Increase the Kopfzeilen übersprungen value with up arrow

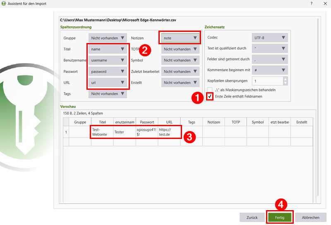pyautogui.click(x=285, y=79)
